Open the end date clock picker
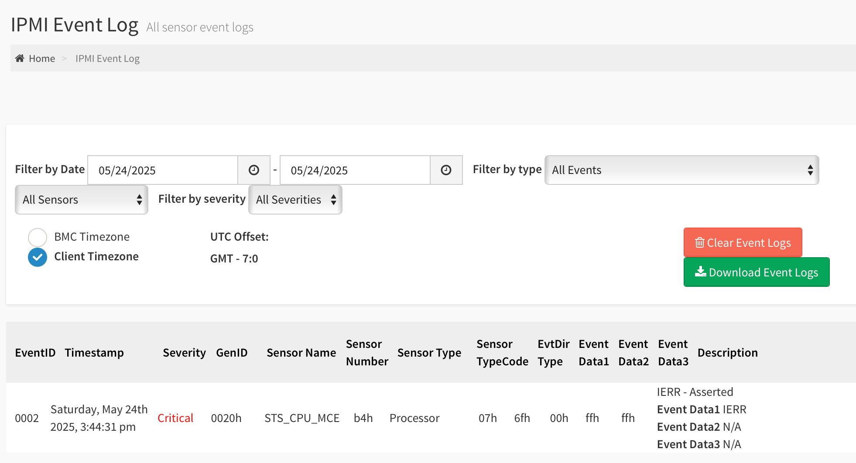The height and width of the screenshot is (463, 856). pyautogui.click(x=446, y=170)
